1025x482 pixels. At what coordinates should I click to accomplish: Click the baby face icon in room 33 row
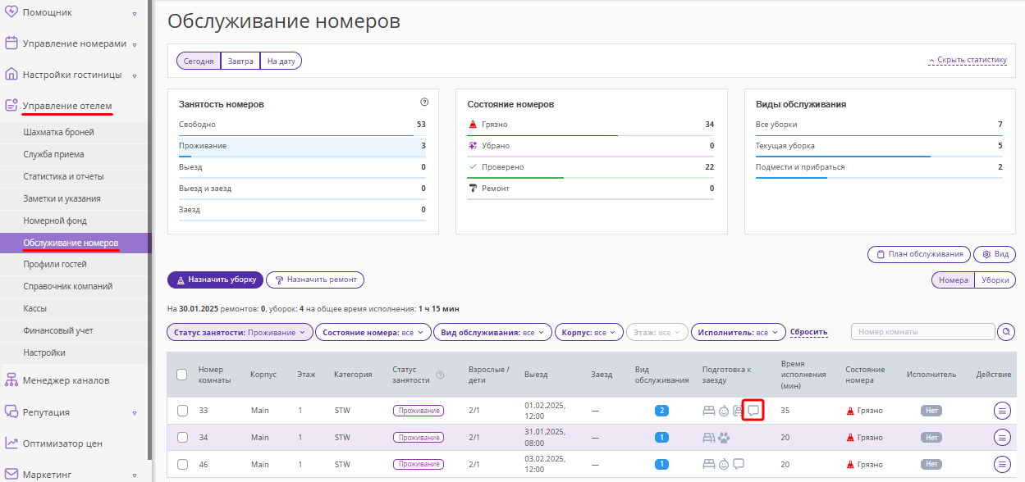point(724,411)
